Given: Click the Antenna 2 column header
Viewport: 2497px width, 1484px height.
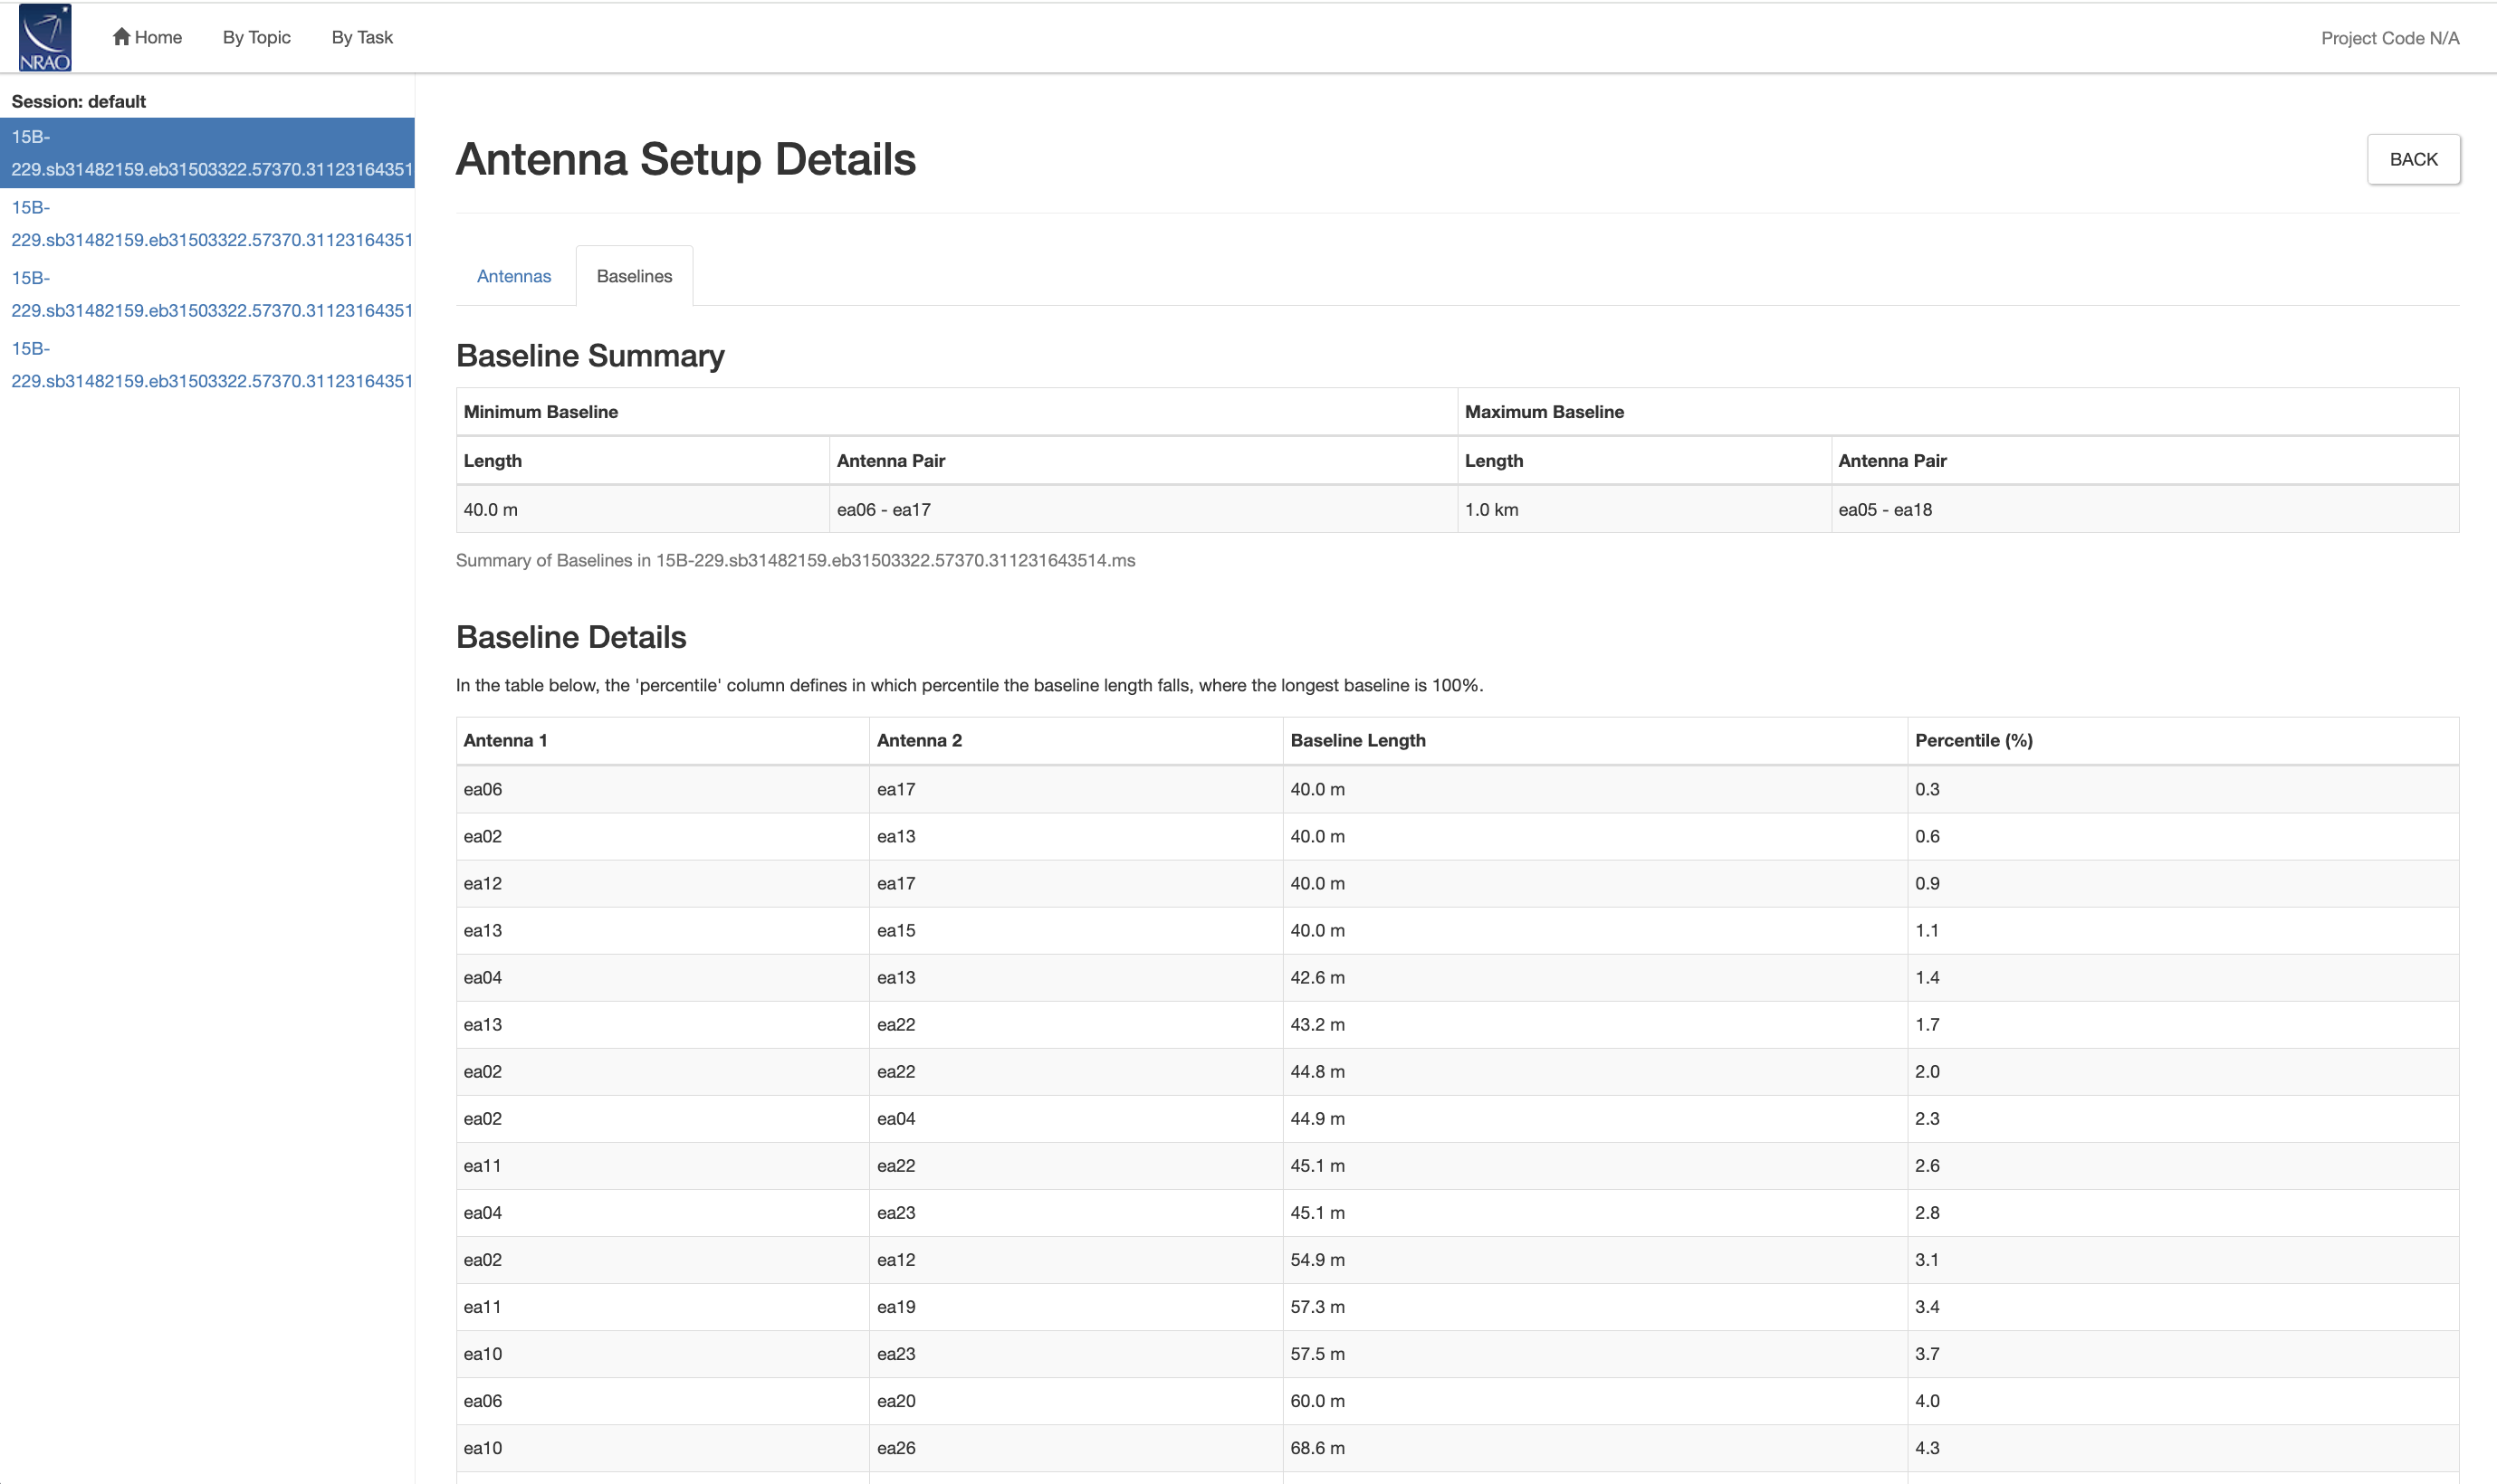Looking at the screenshot, I should (x=1076, y=741).
